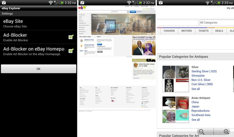Image resolution: width=234 pixels, height=137 pixels.
Task: Disable the Ad-Blocker checkbox
Action: tap(71, 37)
